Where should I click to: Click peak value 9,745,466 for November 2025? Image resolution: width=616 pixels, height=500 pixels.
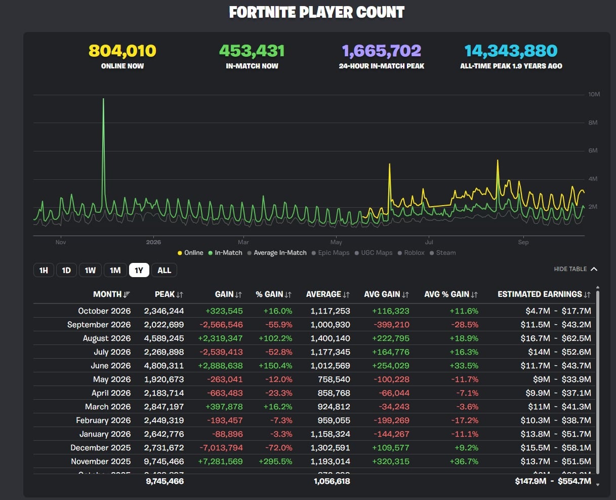coord(164,461)
